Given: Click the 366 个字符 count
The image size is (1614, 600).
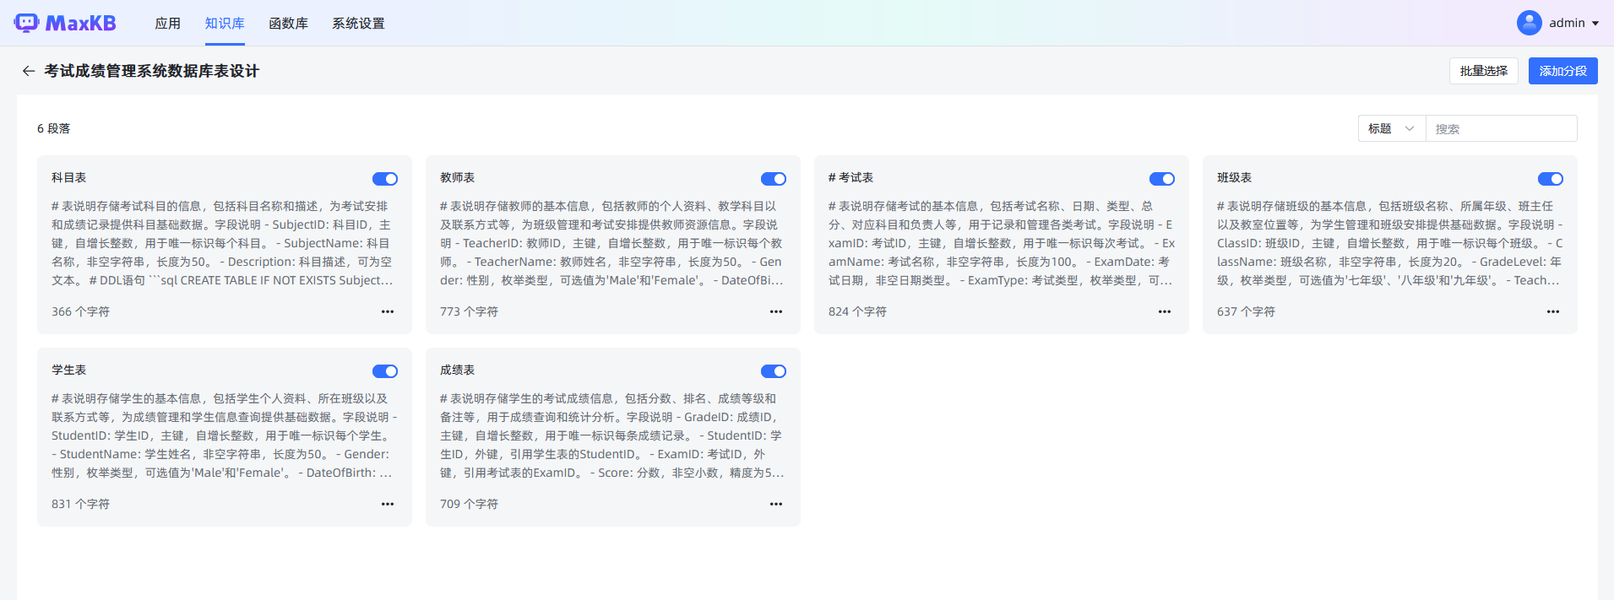Looking at the screenshot, I should (x=80, y=311).
